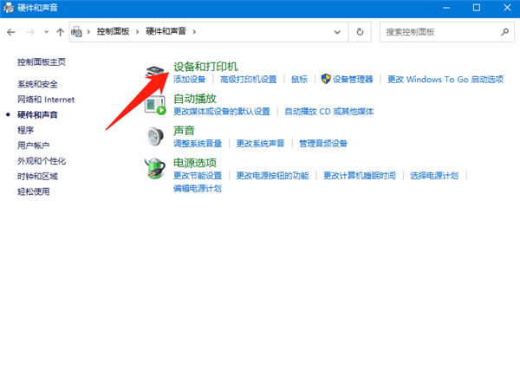Select 系统和安全 in the left sidebar
The height and width of the screenshot is (389, 520).
click(37, 84)
